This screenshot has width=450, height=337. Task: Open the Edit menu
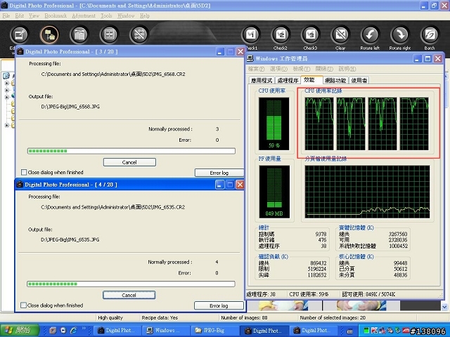[19, 15]
